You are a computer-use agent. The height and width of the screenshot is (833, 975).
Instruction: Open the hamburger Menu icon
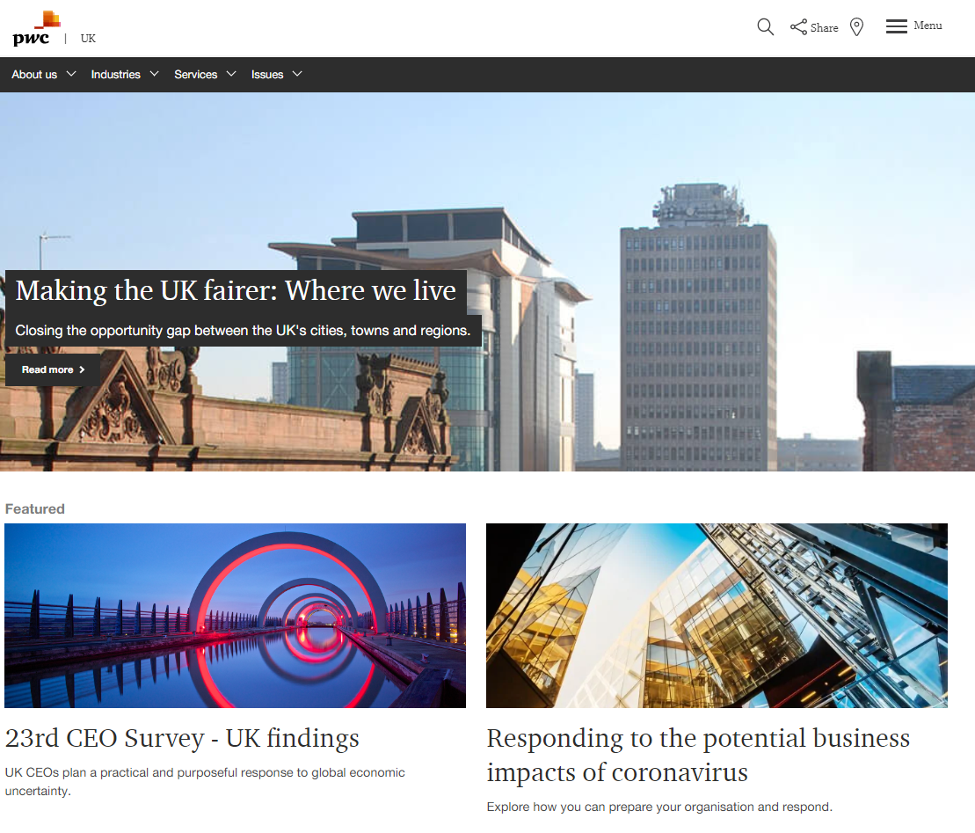pyautogui.click(x=896, y=26)
